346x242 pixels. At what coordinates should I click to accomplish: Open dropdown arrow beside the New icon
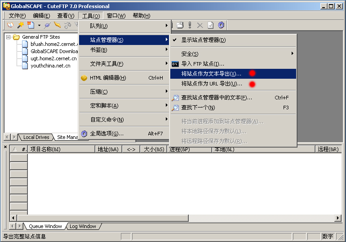(39, 25)
